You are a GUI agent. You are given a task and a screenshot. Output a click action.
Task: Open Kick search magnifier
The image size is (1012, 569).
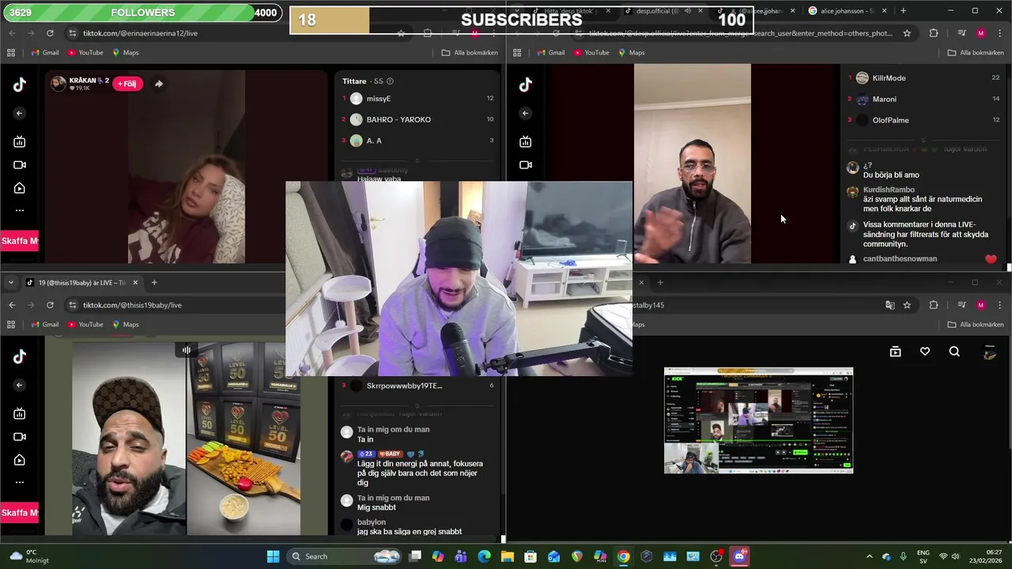point(954,352)
